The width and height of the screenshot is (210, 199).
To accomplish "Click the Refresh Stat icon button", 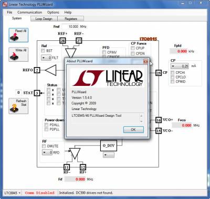I will [x=18, y=106].
